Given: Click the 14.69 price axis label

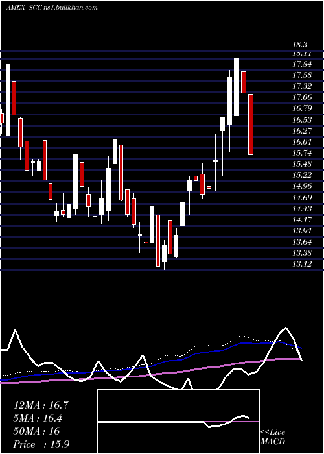Looking at the screenshot, I should [x=302, y=198].
